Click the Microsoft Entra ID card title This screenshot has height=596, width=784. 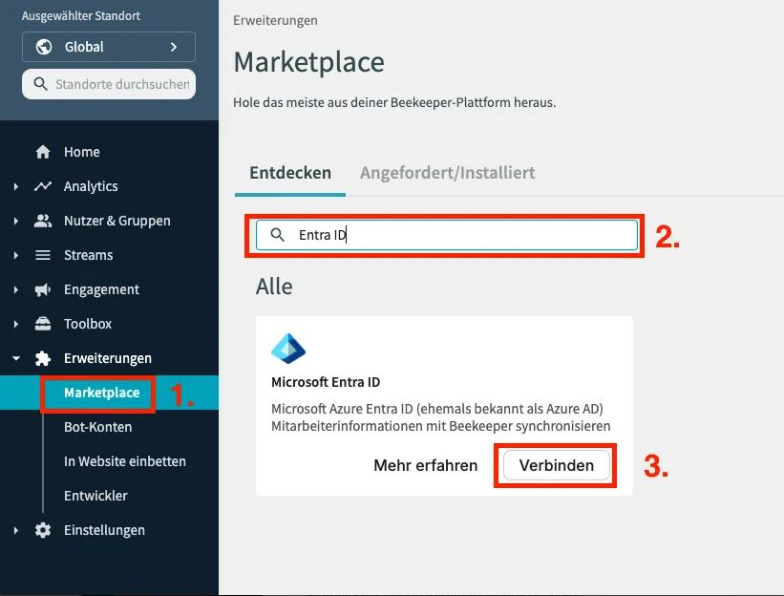326,382
